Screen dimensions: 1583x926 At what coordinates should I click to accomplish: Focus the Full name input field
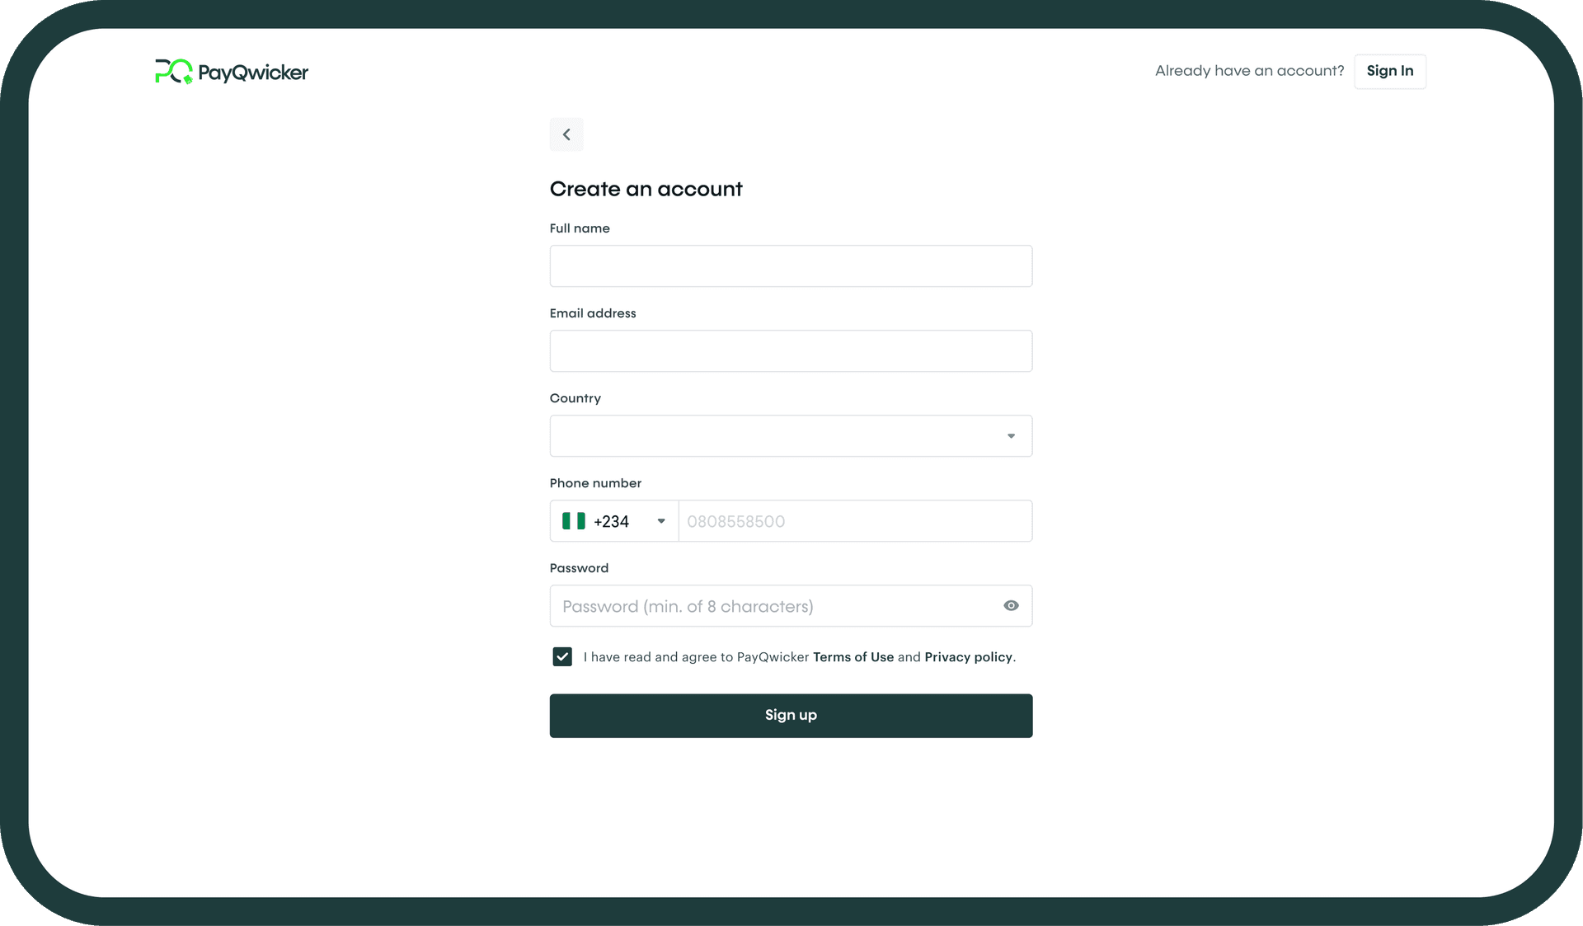pos(791,266)
